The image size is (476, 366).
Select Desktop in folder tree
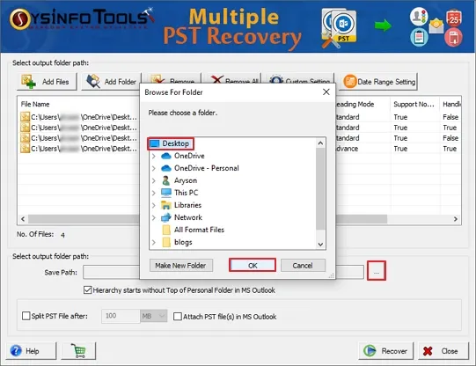(x=170, y=143)
